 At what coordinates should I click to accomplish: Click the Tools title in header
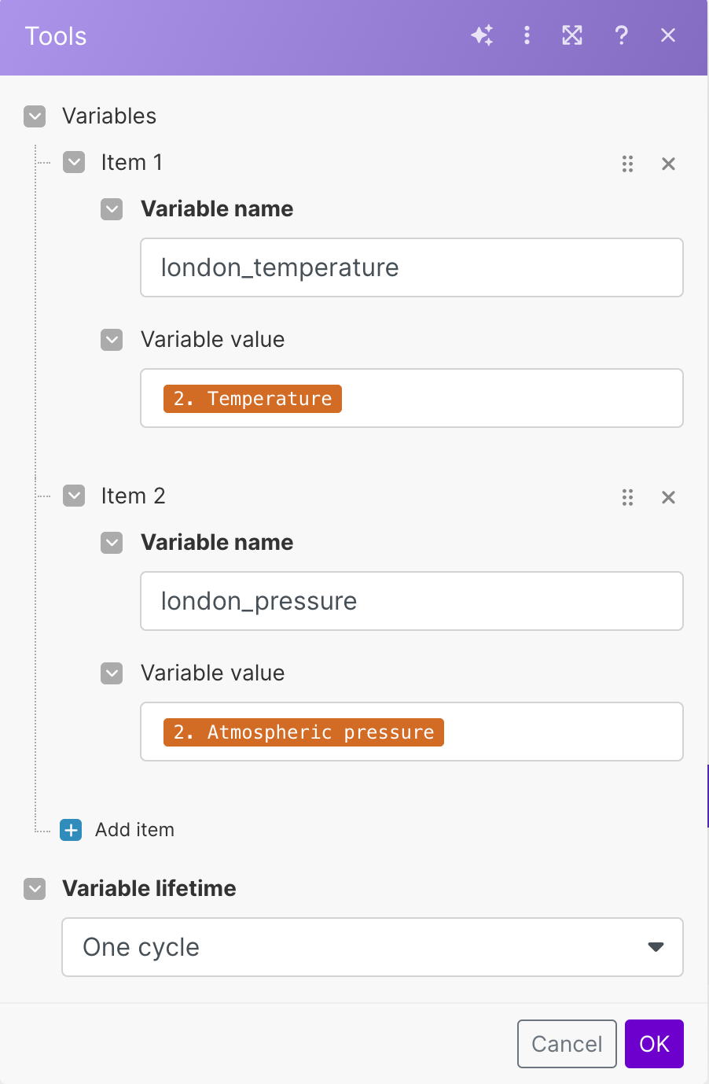coord(56,36)
